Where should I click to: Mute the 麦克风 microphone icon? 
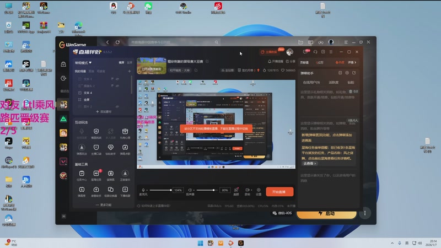[x=143, y=190]
